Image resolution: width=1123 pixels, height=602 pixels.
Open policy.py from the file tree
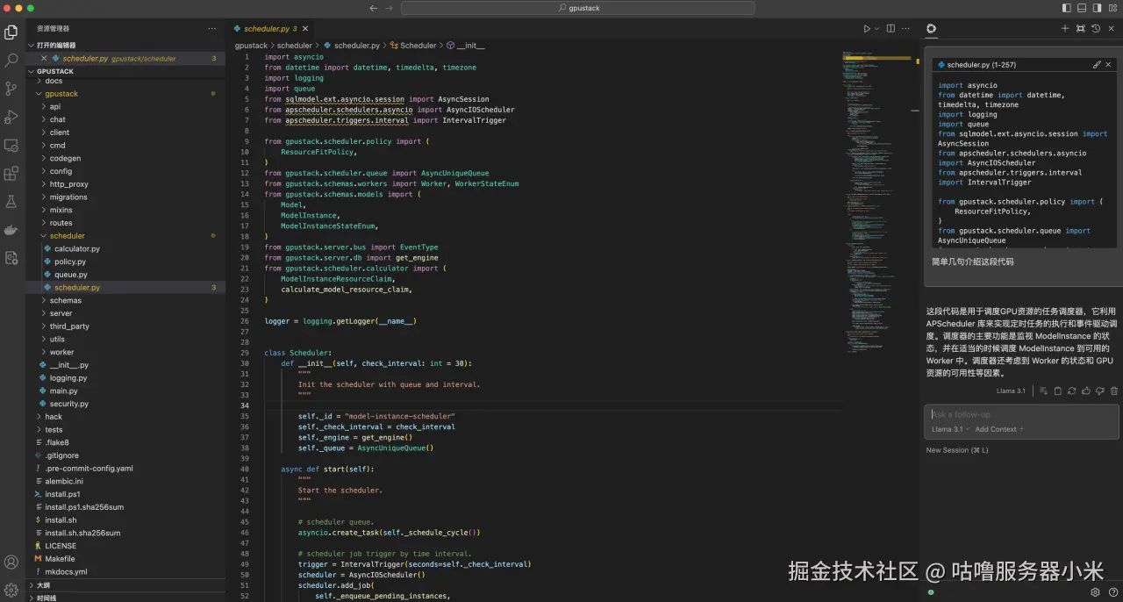69,262
